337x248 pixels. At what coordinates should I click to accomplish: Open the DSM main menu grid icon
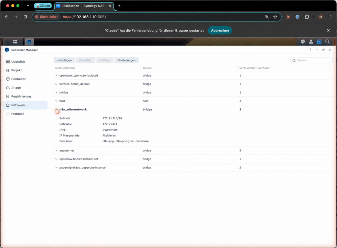[x=15, y=42]
